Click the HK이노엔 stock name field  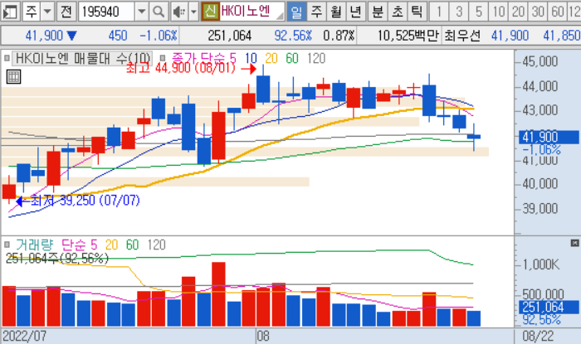coord(252,12)
